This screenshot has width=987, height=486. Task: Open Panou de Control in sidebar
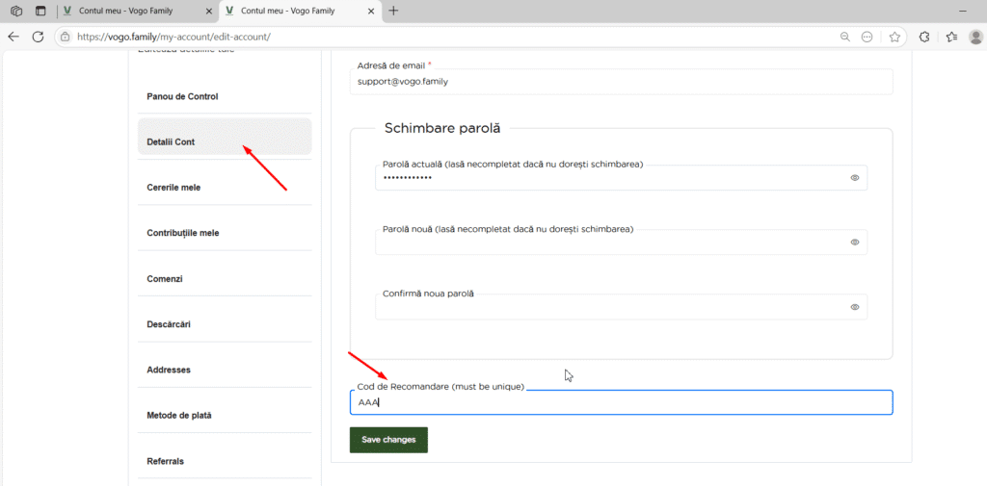182,97
